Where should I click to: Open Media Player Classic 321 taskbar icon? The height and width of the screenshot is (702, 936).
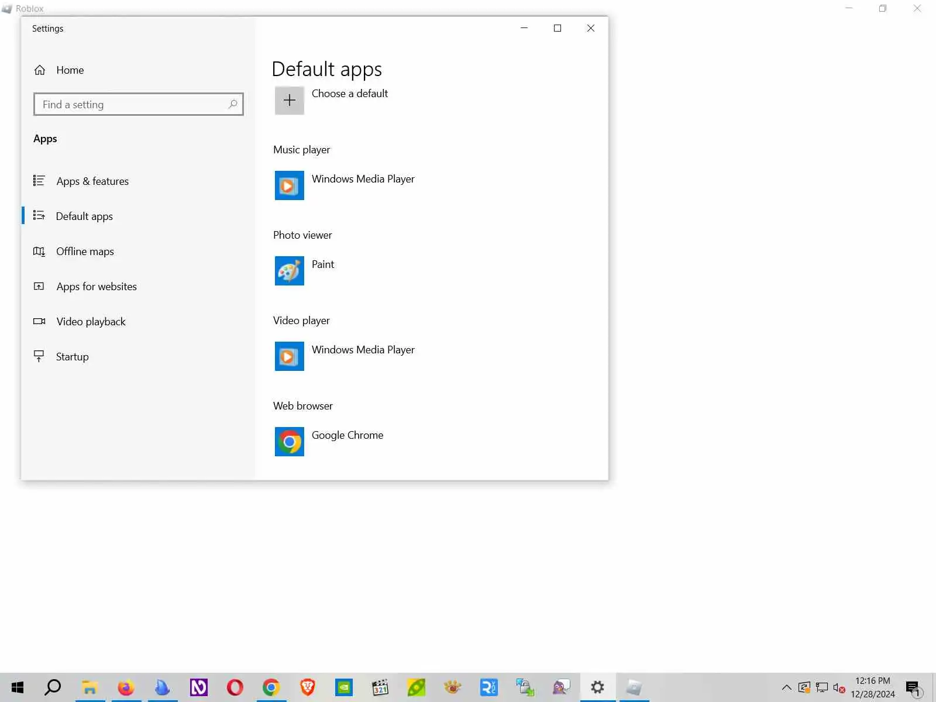(x=380, y=687)
